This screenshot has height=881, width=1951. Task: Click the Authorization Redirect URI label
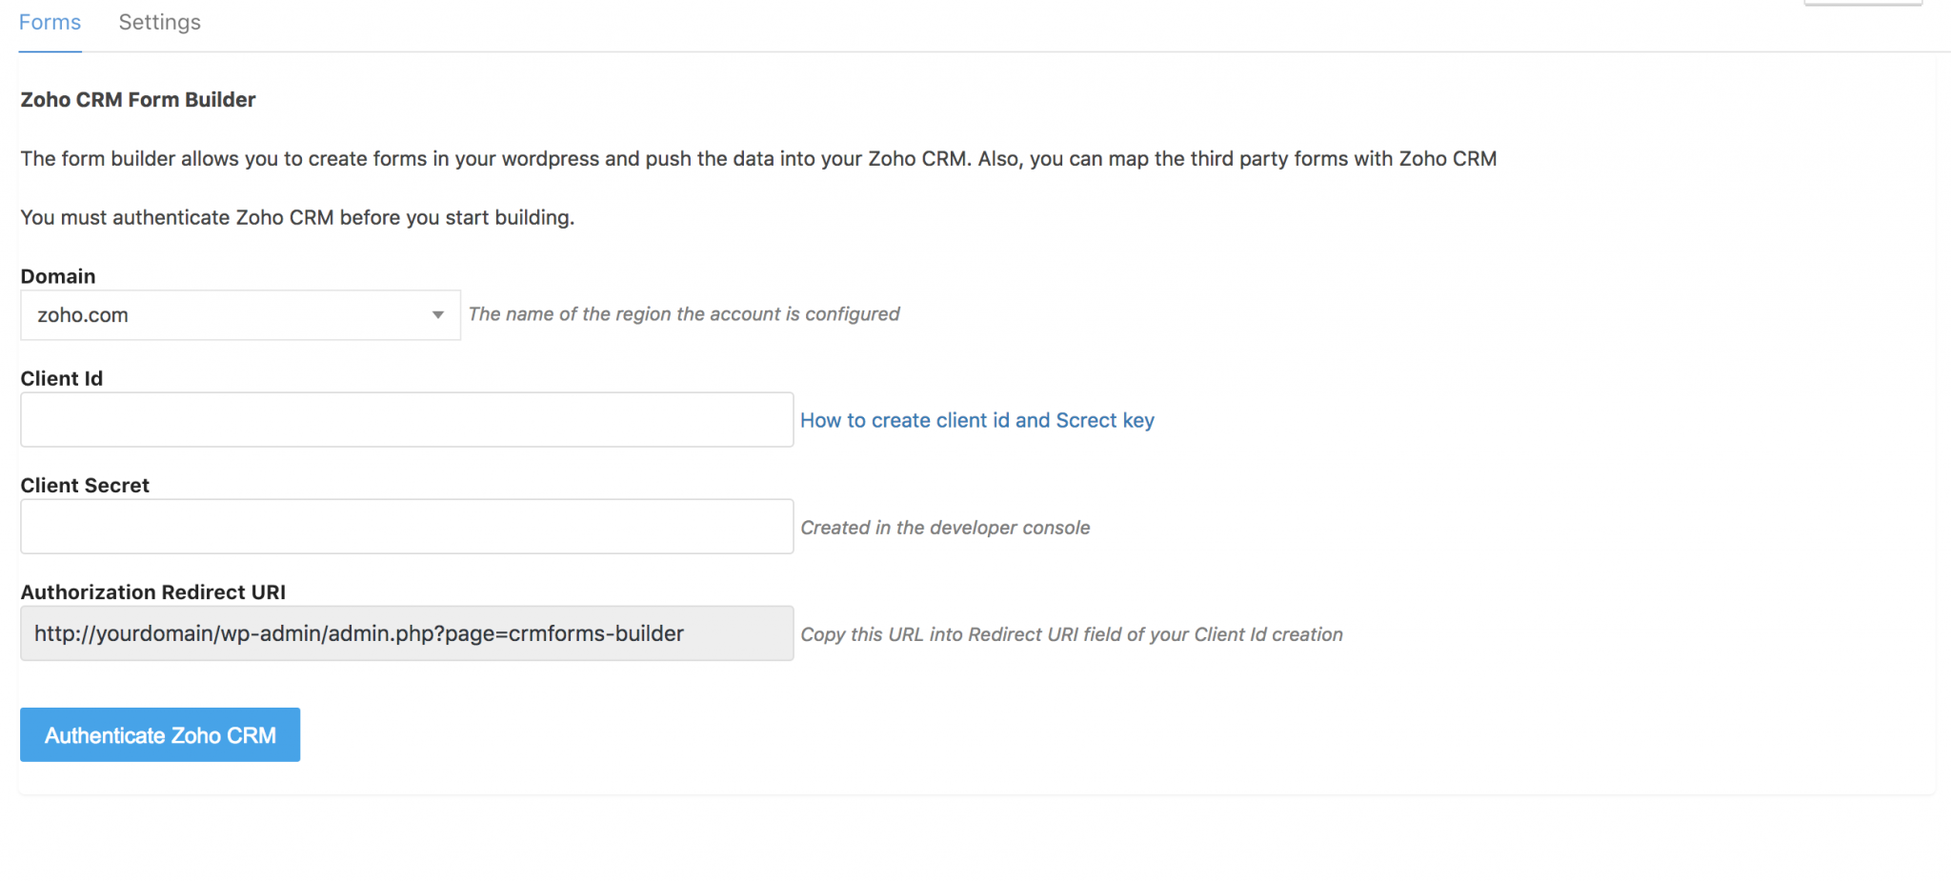[153, 591]
